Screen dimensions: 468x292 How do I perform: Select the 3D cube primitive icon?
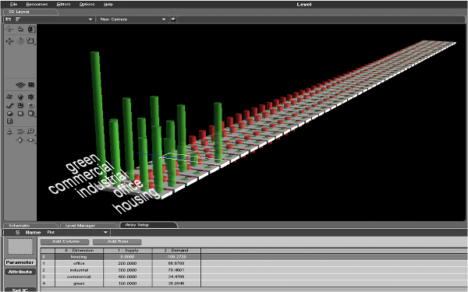tap(31, 113)
